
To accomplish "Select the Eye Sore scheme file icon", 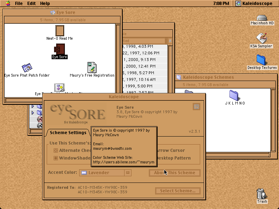I will (x=59, y=49).
